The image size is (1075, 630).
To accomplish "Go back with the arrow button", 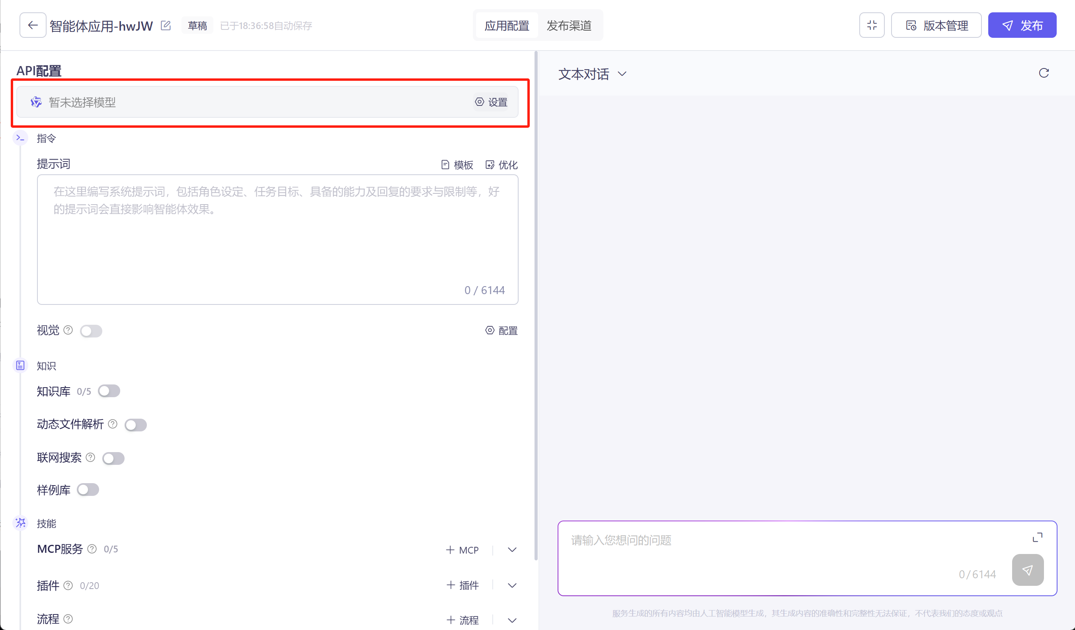I will click(x=33, y=25).
